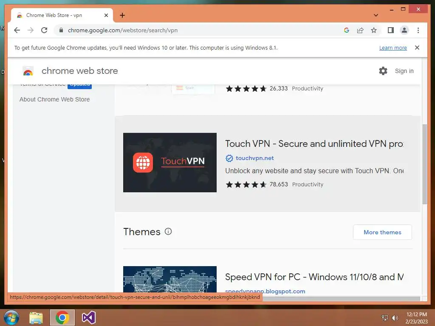Click the vertical page scrollbar thumb

[x=424, y=164]
